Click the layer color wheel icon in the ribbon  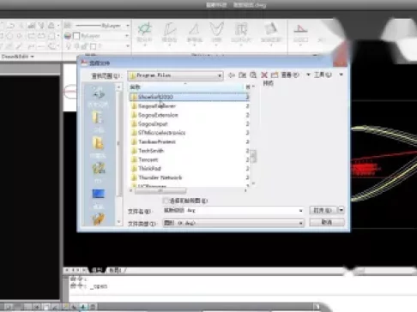click(x=68, y=36)
